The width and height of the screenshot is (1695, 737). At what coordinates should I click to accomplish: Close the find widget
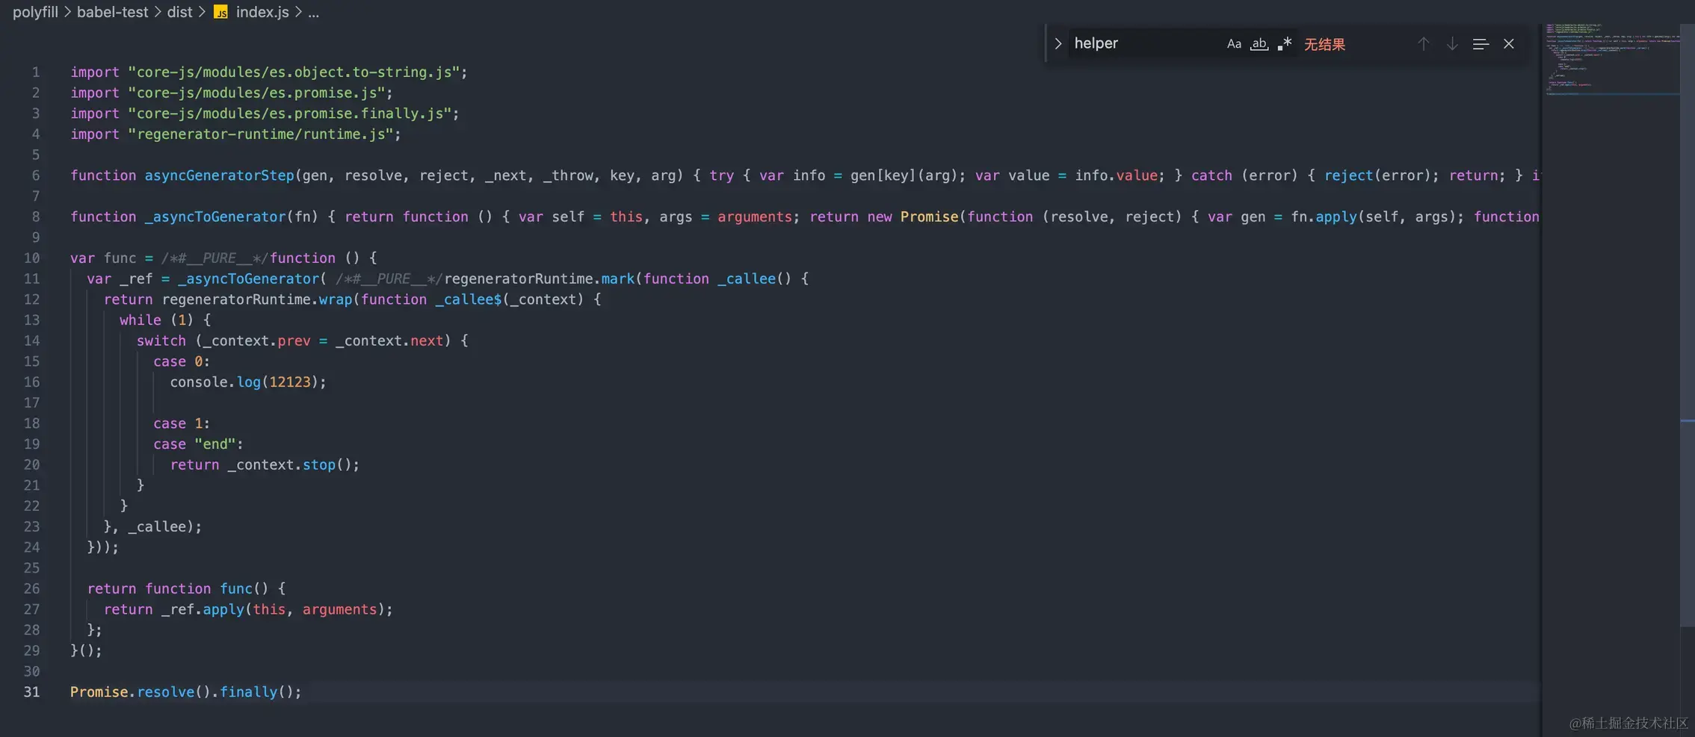1509,44
